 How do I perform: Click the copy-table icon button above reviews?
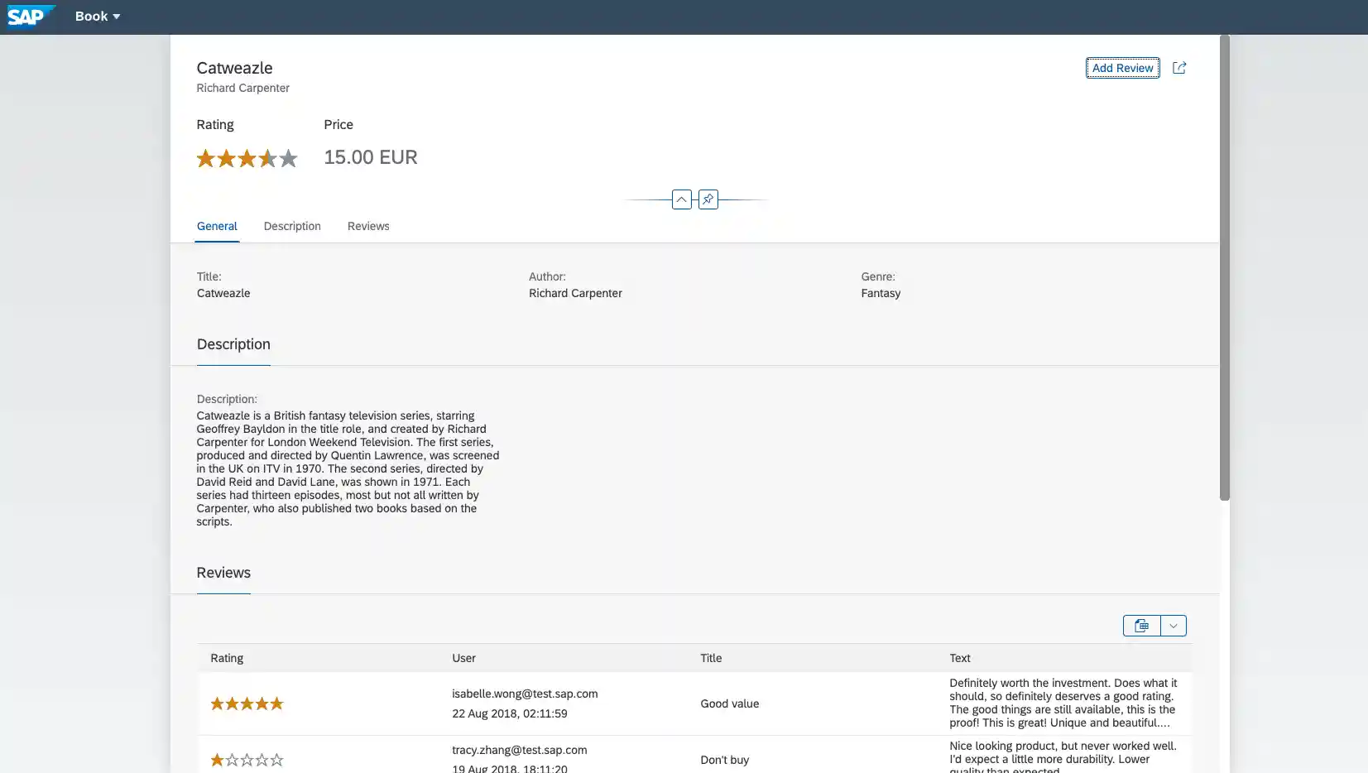tap(1141, 626)
